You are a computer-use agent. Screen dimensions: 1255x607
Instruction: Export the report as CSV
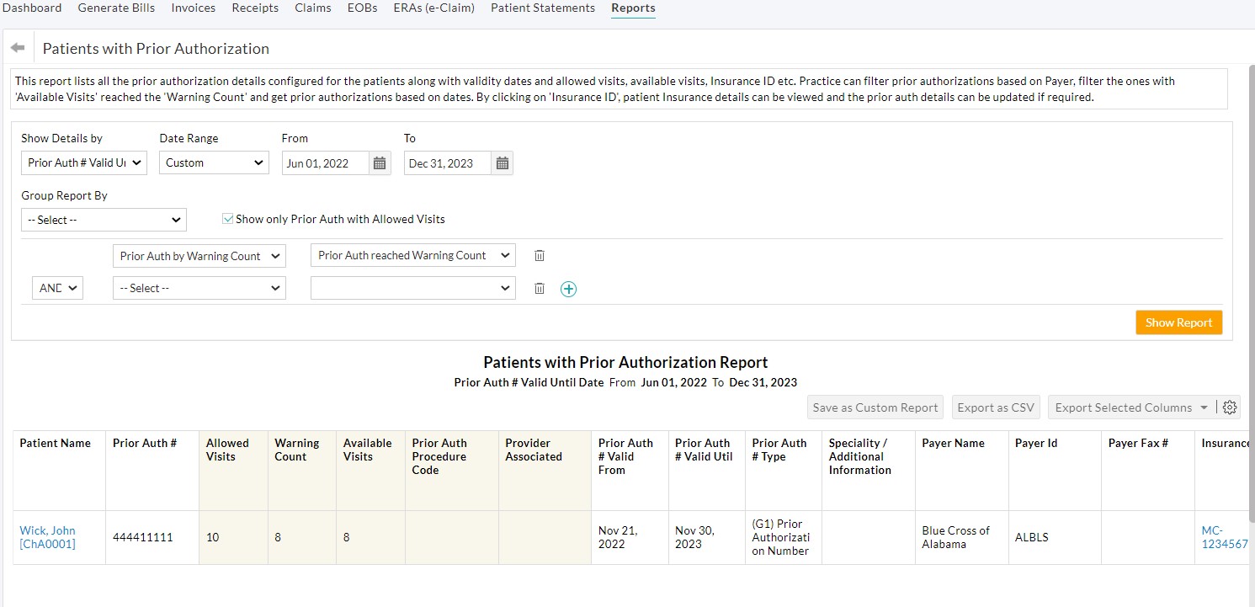coord(996,407)
